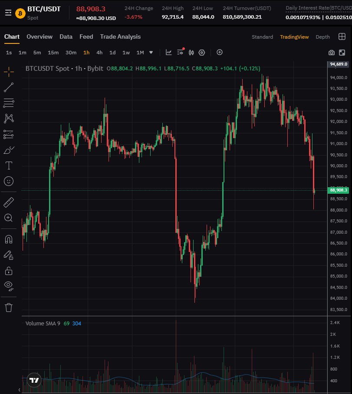This screenshot has height=394, width=352.
Task: Toggle lock all drawing tools
Action: [9, 271]
